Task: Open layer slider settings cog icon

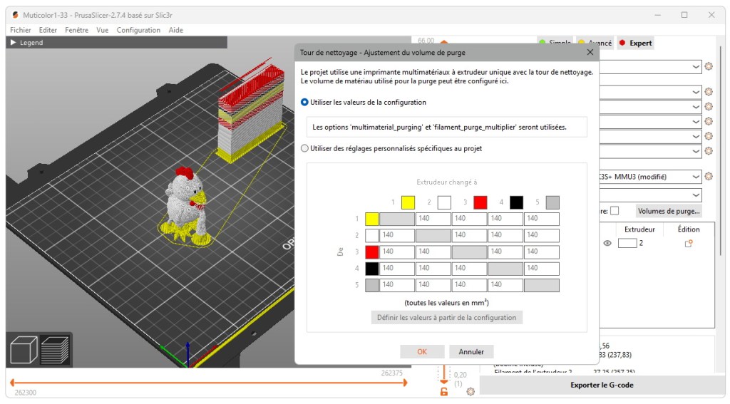Action: 471,391
